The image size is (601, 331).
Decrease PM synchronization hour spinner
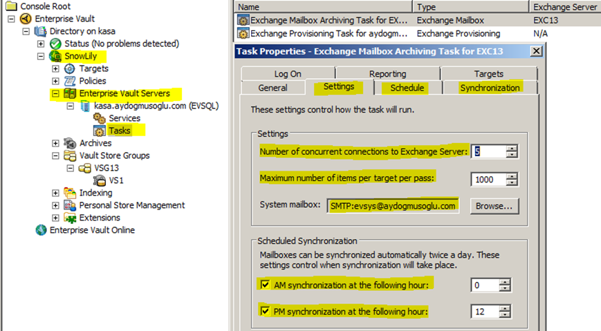505,314
